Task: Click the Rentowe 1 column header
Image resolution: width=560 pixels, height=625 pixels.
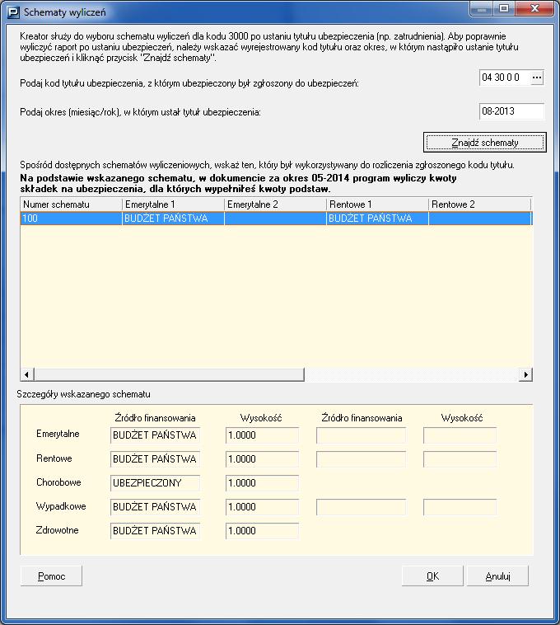Action: click(x=376, y=204)
